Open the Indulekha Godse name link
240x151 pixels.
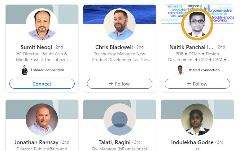192,142
